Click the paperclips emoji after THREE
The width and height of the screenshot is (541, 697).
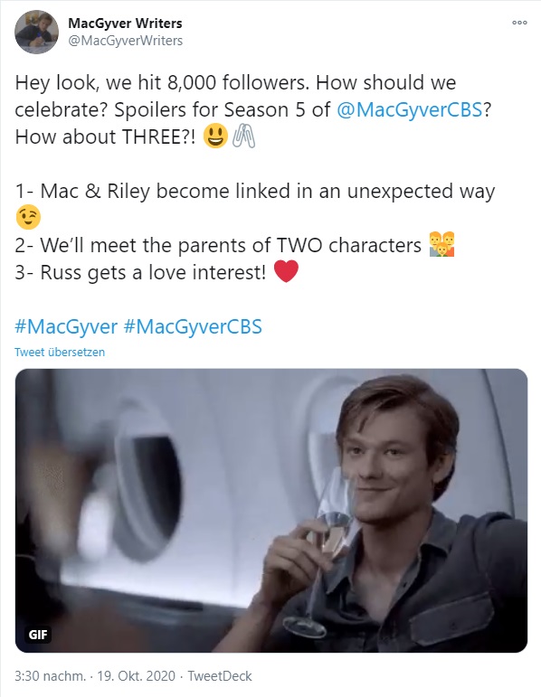[244, 136]
